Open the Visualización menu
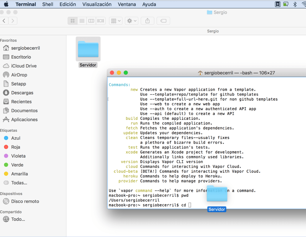 point(97,4)
